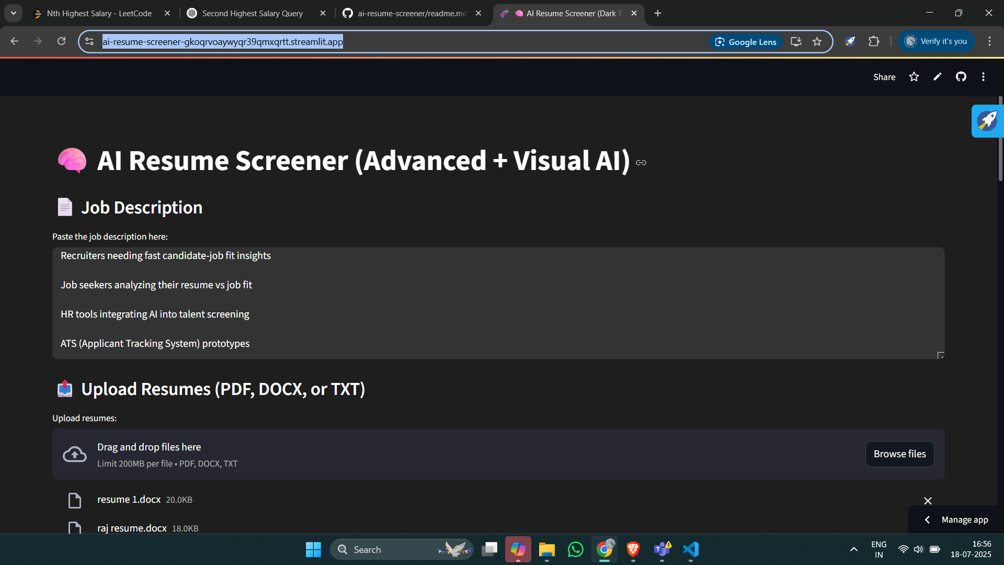Image resolution: width=1004 pixels, height=565 pixels.
Task: Remove resume 1.docx with its X icon
Action: point(928,501)
